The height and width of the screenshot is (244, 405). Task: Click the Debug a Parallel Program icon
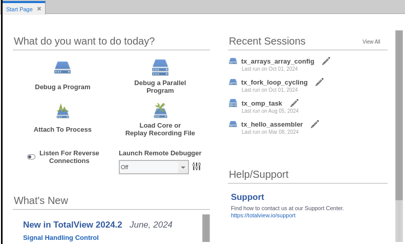(x=160, y=68)
